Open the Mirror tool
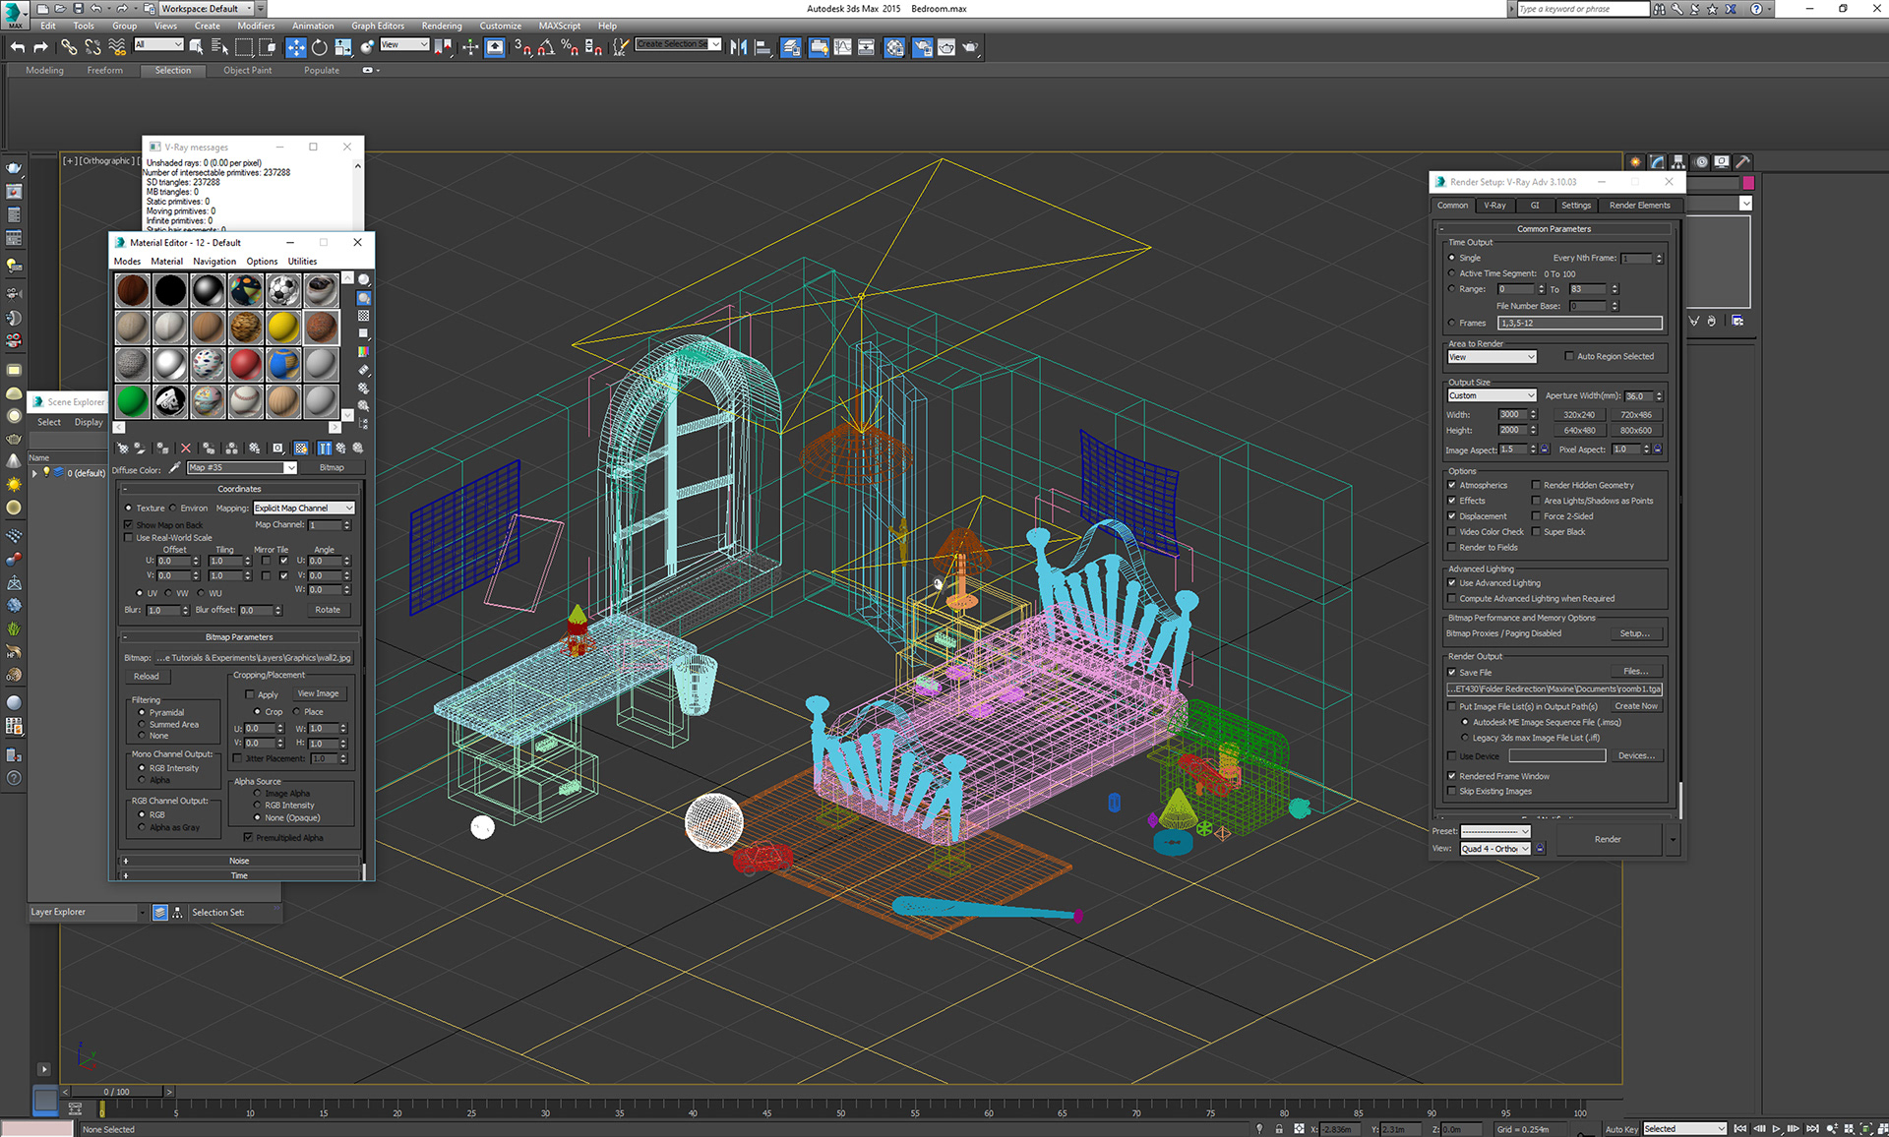 pyautogui.click(x=738, y=47)
